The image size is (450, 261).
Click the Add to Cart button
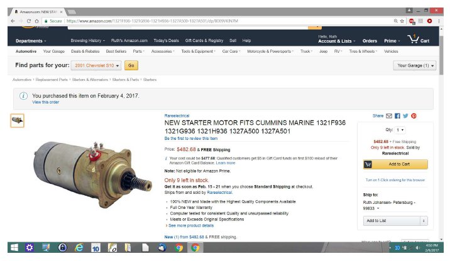pyautogui.click(x=395, y=164)
